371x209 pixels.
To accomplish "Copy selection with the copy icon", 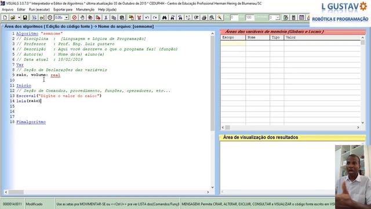I will pos(114,17).
